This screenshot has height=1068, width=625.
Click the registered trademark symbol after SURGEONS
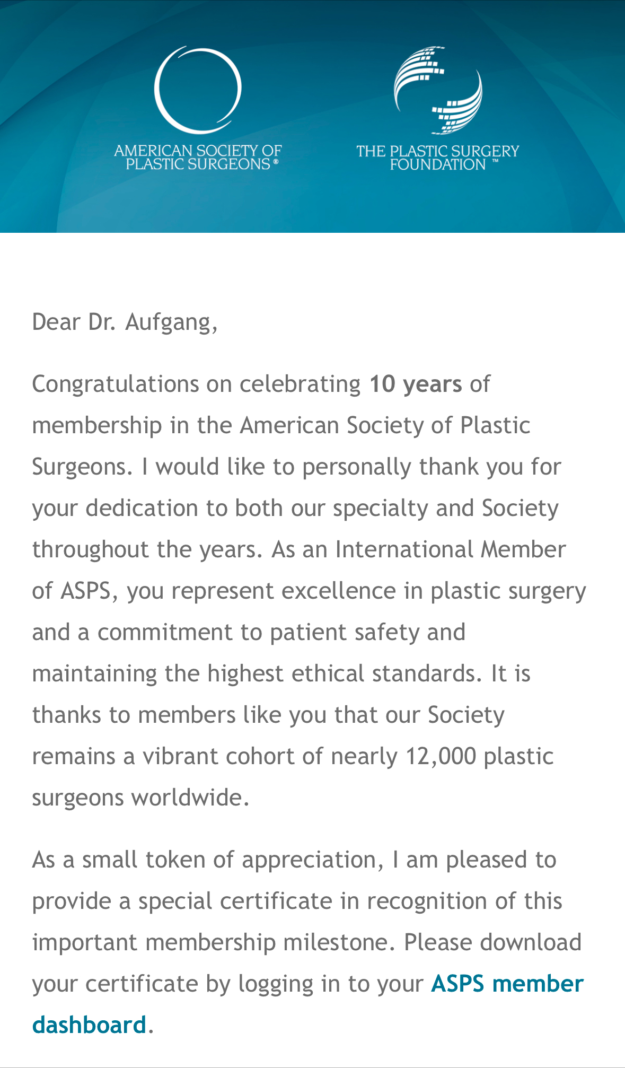tap(276, 163)
